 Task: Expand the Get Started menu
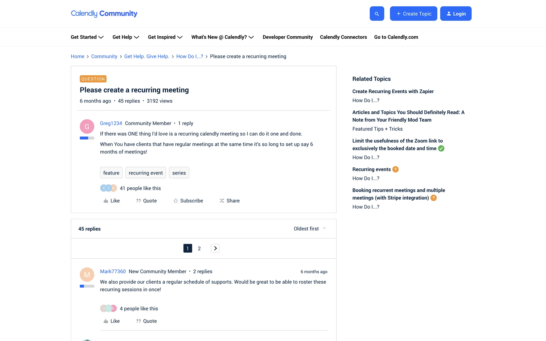click(87, 37)
